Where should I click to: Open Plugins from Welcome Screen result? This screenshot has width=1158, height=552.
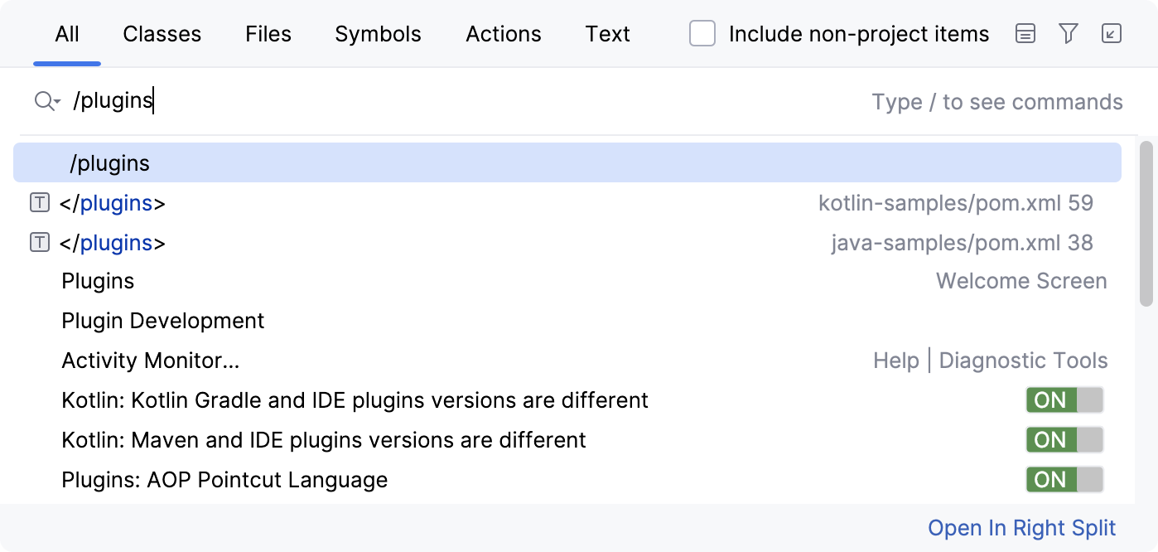98,281
